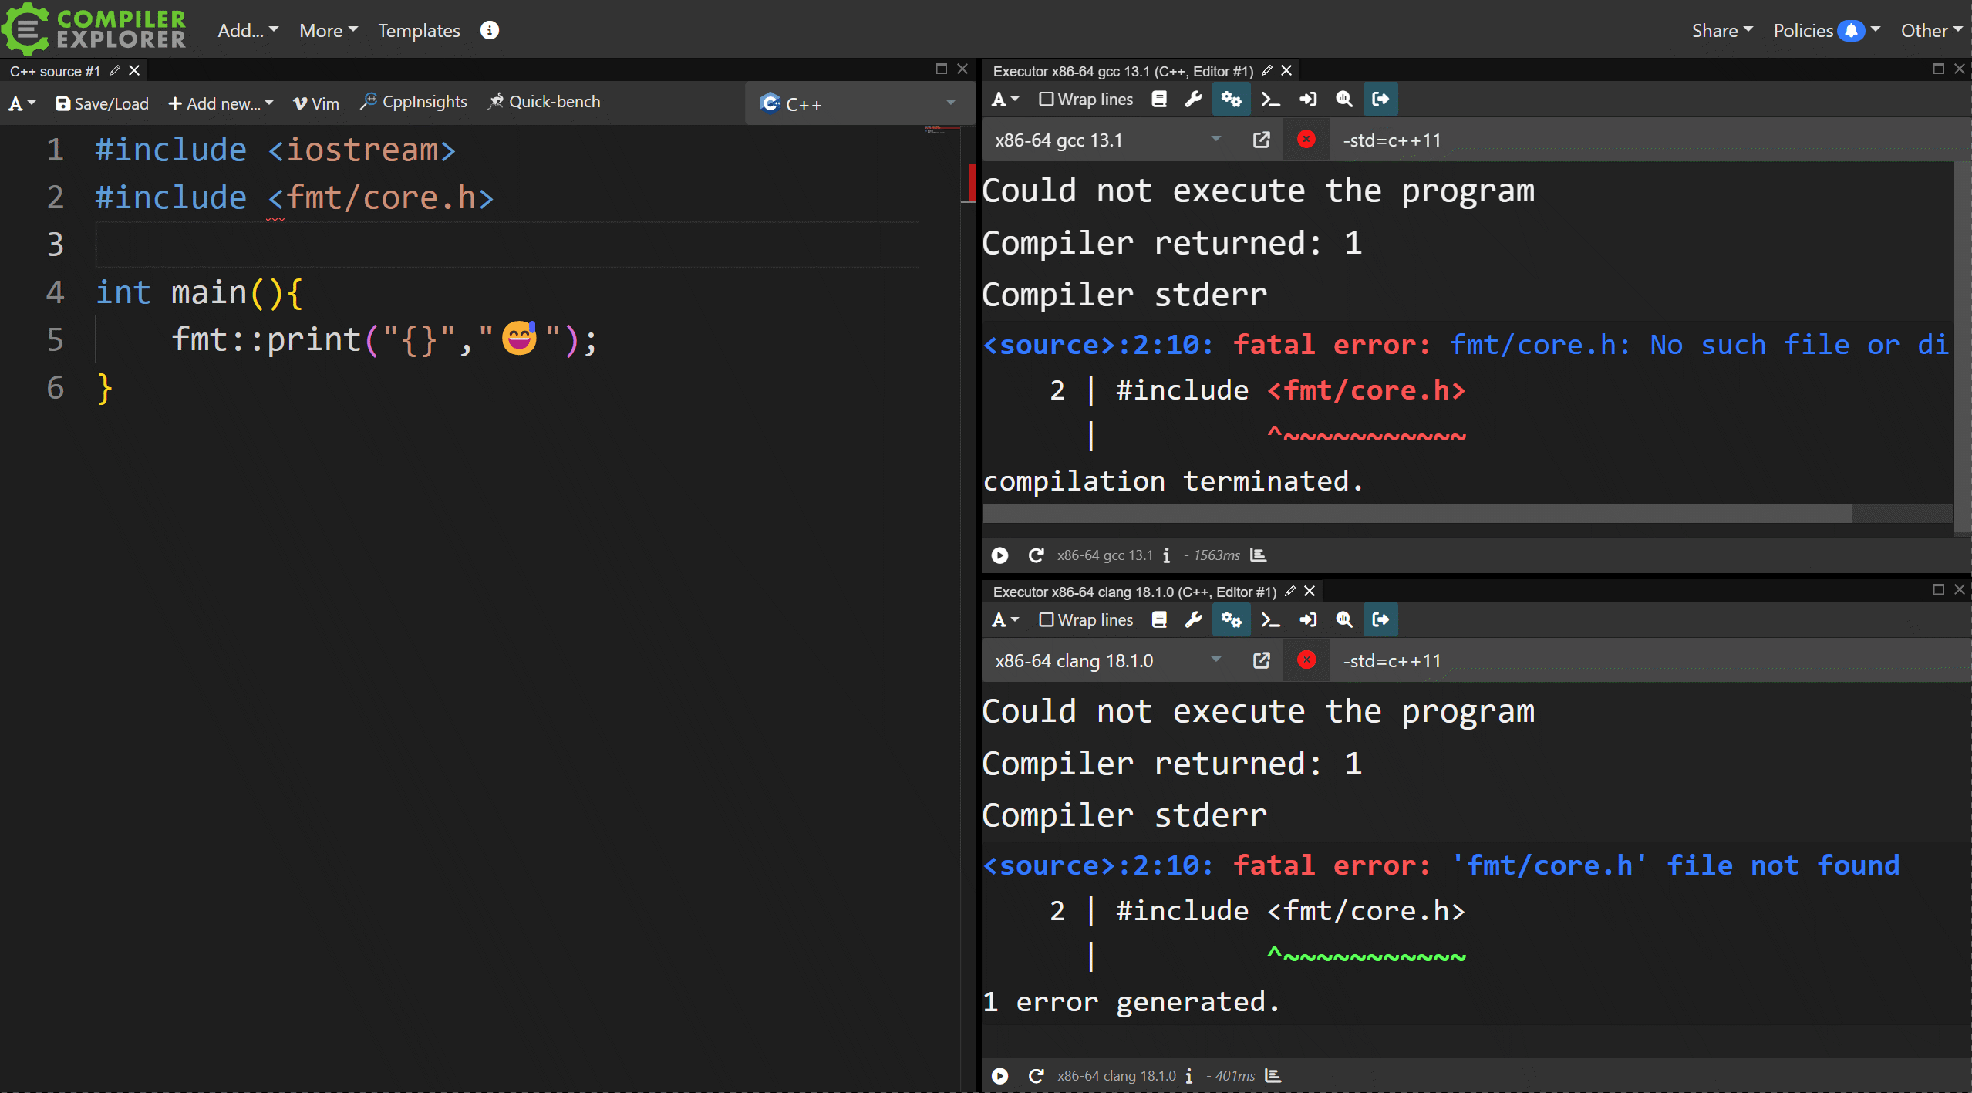Screen dimensions: 1972x1093
Task: Open the Add menu in top navigation
Action: (246, 29)
